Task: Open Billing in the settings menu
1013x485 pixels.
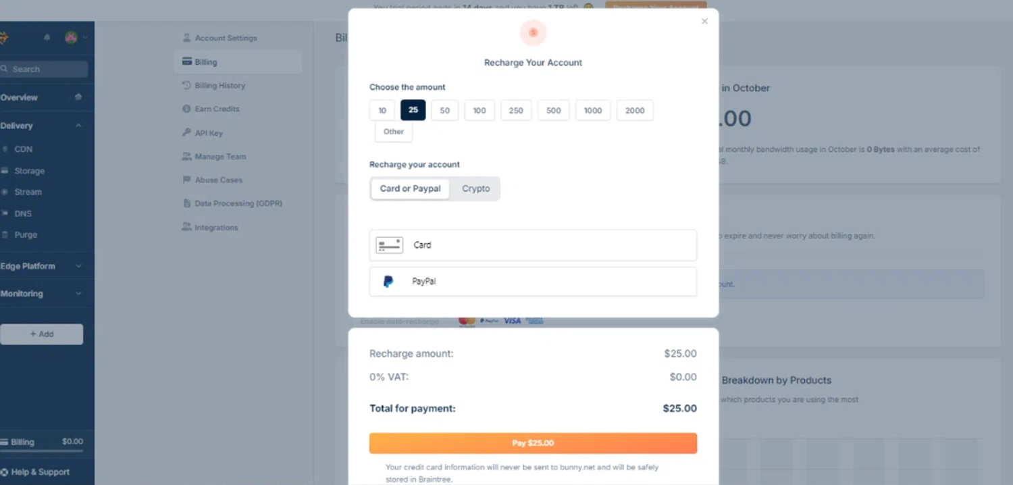Action: (238, 62)
